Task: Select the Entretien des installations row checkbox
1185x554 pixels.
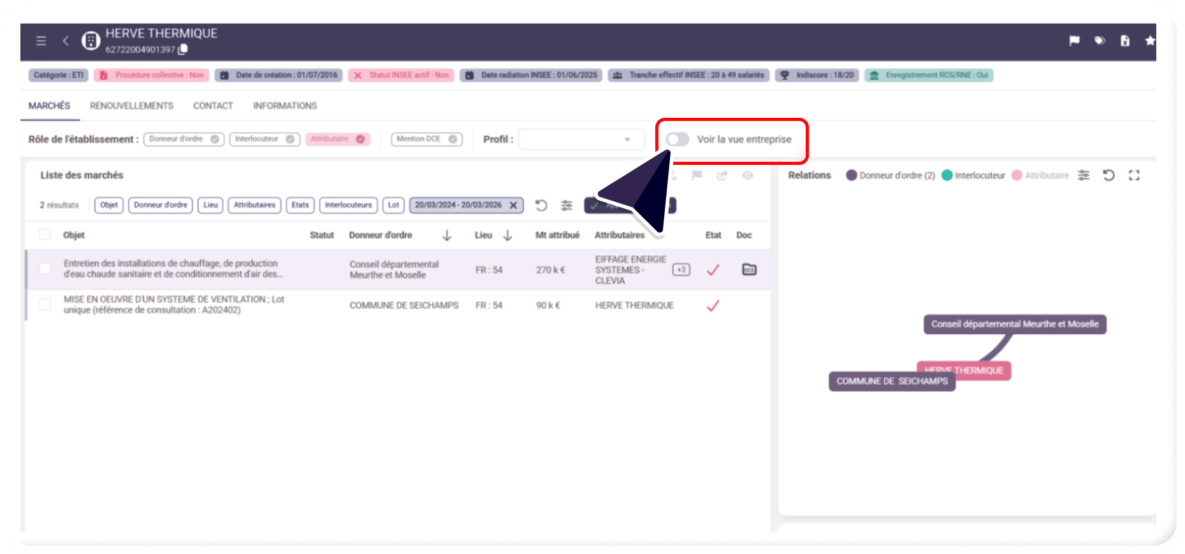Action: click(x=45, y=269)
